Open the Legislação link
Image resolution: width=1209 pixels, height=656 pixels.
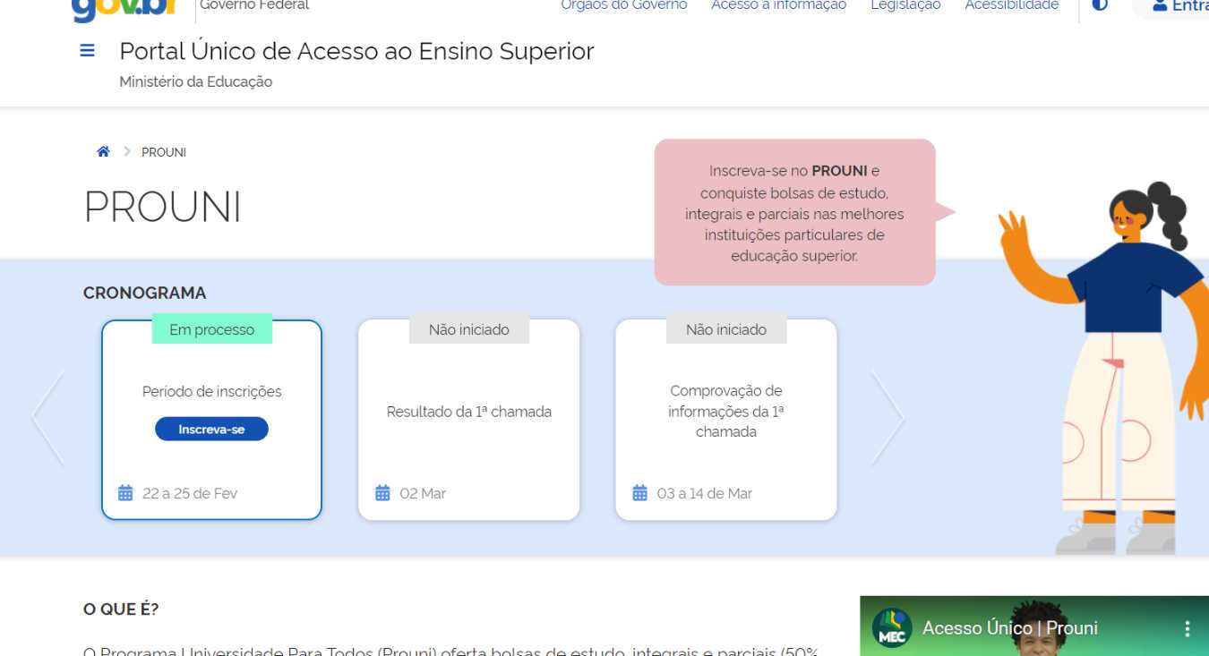click(x=905, y=5)
